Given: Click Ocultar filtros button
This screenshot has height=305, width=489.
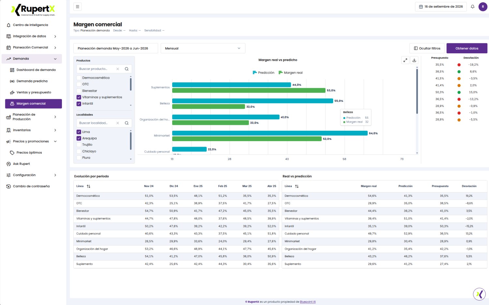Looking at the screenshot, I should pos(427,48).
